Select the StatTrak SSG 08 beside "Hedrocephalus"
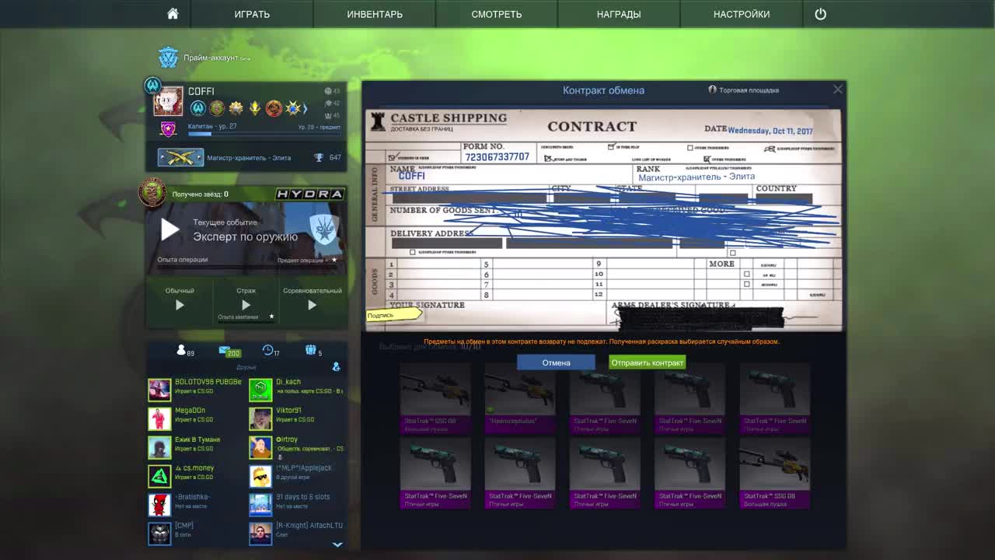The width and height of the screenshot is (995, 560). (435, 397)
